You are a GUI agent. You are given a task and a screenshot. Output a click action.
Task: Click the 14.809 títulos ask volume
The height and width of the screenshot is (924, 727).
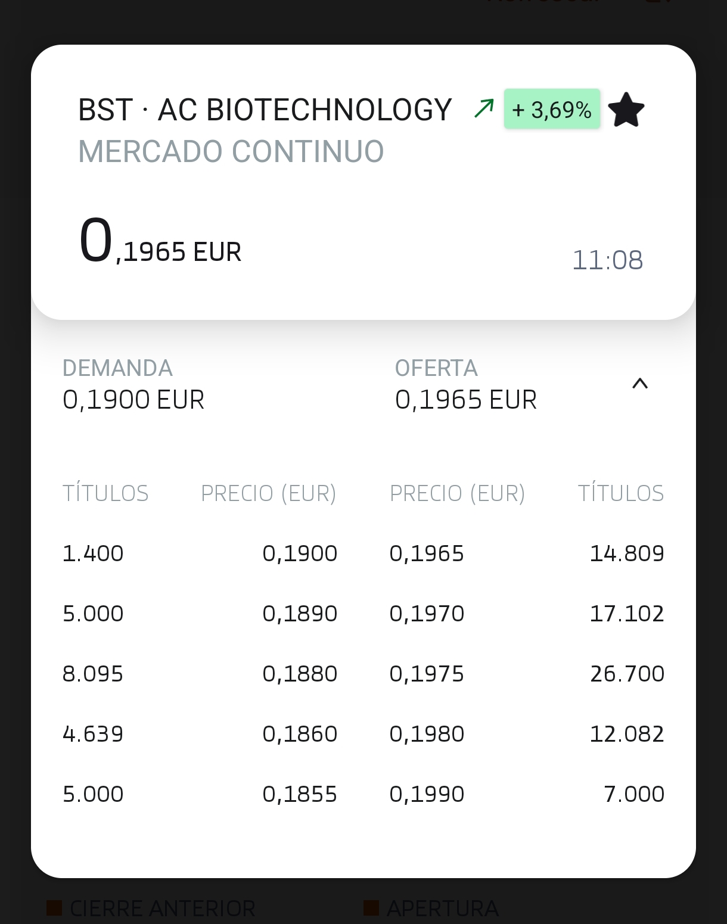coord(627,553)
